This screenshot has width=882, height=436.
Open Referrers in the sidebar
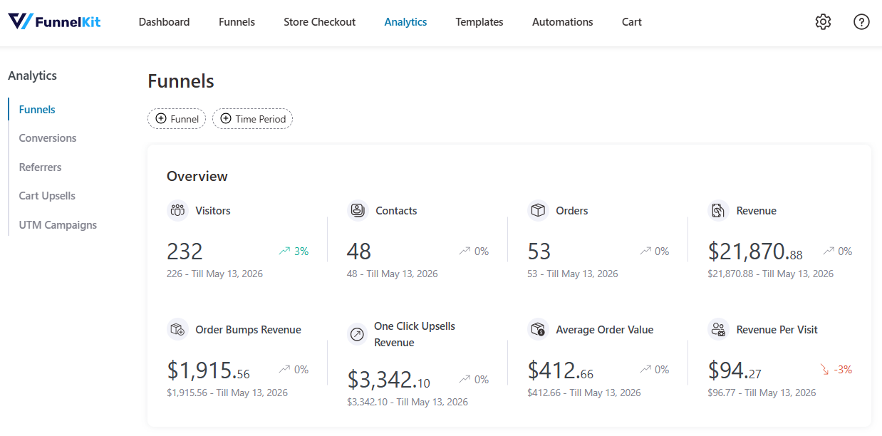(40, 167)
